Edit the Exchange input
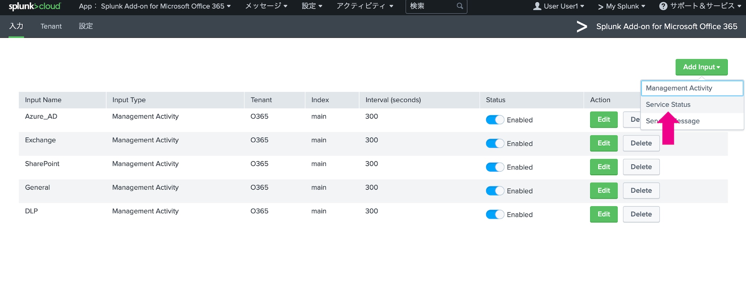This screenshot has height=281, width=746. coord(604,143)
